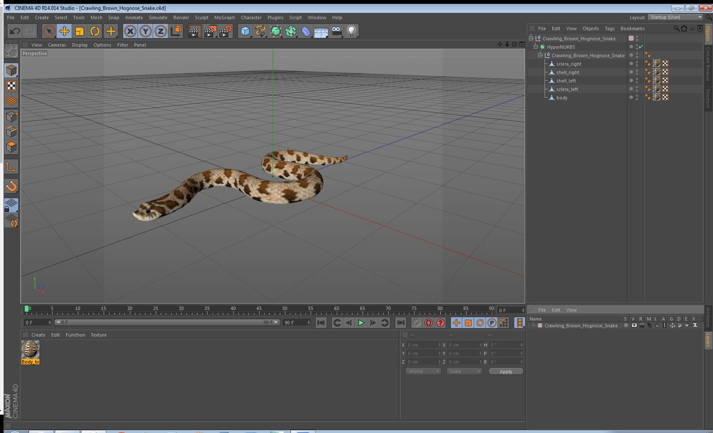Click the HyperNURBS generator icon
713x433 pixels.
[x=276, y=31]
